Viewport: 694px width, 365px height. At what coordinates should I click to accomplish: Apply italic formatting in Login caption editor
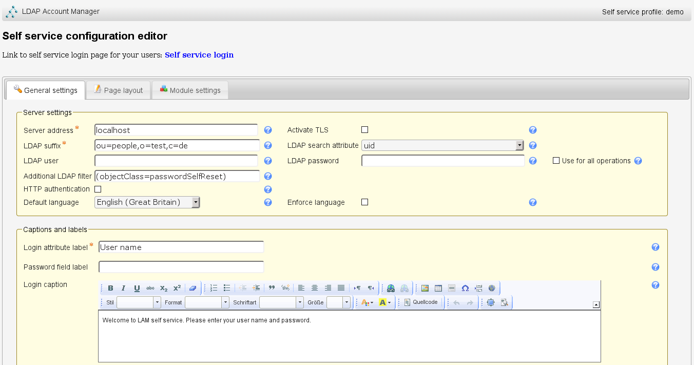[x=124, y=288]
